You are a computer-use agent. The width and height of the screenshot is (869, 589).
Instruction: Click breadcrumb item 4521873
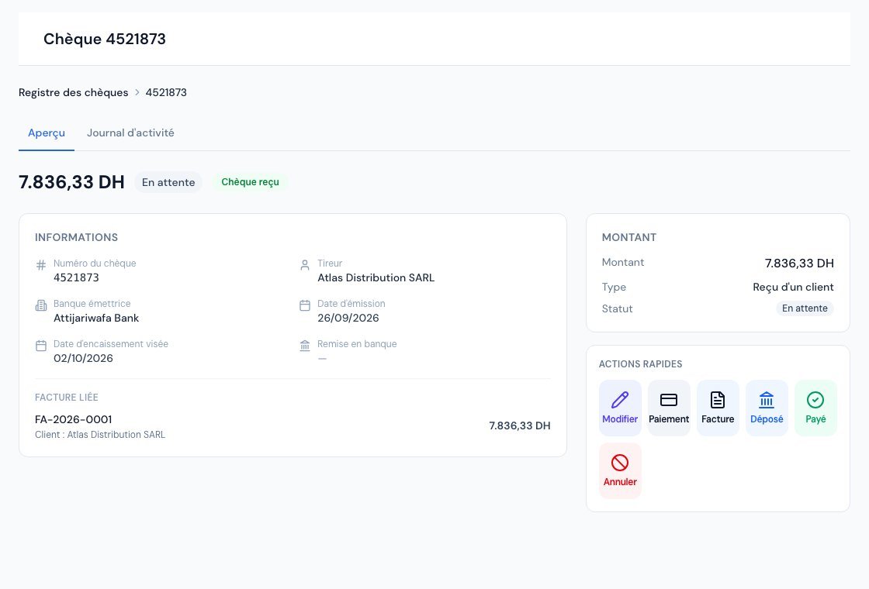click(166, 92)
